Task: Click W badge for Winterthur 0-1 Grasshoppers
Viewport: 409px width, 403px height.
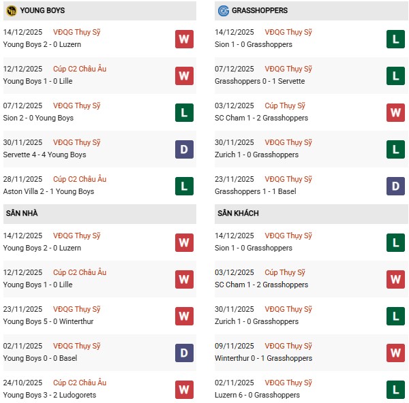Action: pos(395,353)
